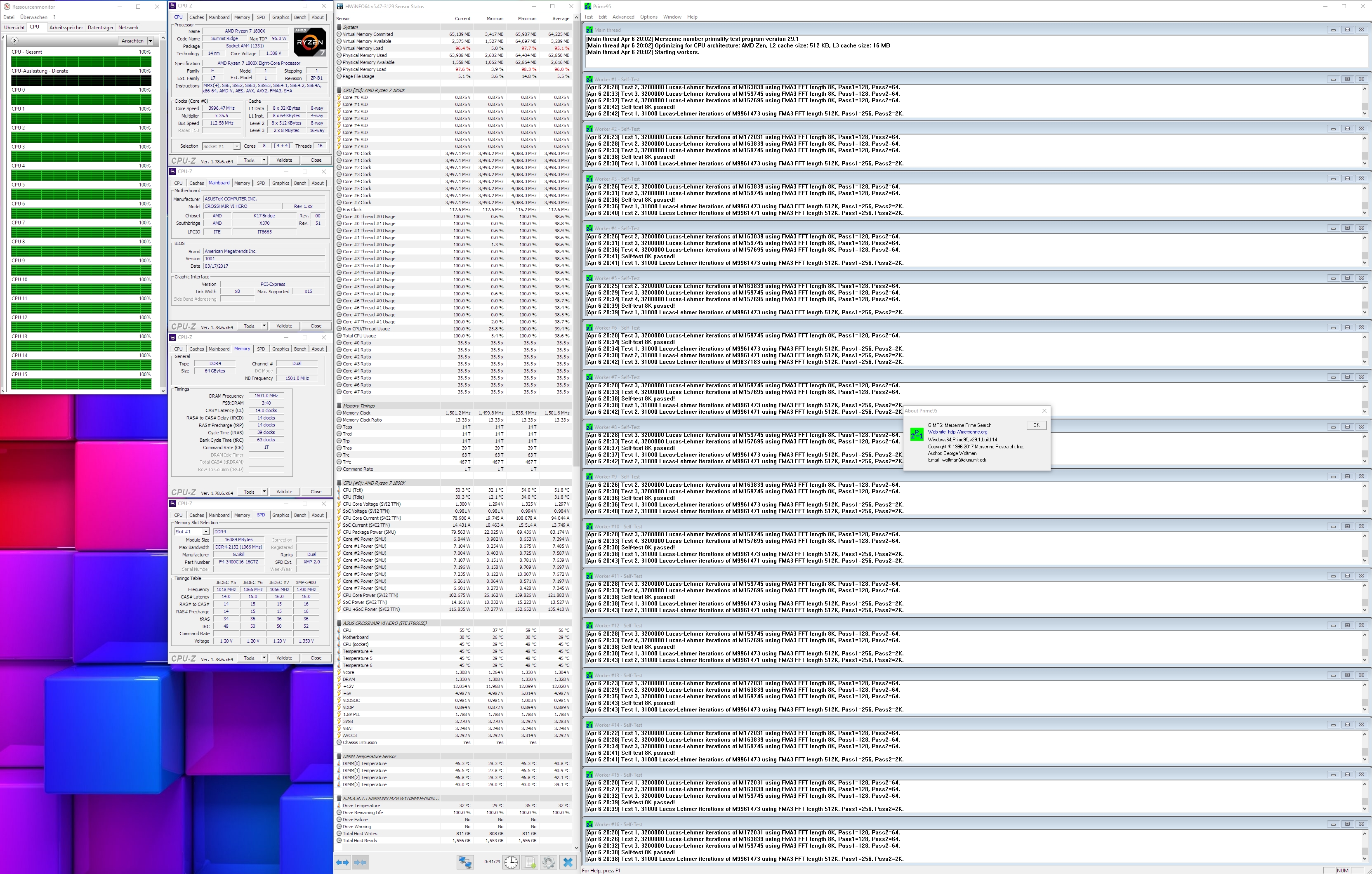Image resolution: width=1372 pixels, height=874 pixels.
Task: Collapse DIMM Temperature Sensor section
Action: point(339,756)
